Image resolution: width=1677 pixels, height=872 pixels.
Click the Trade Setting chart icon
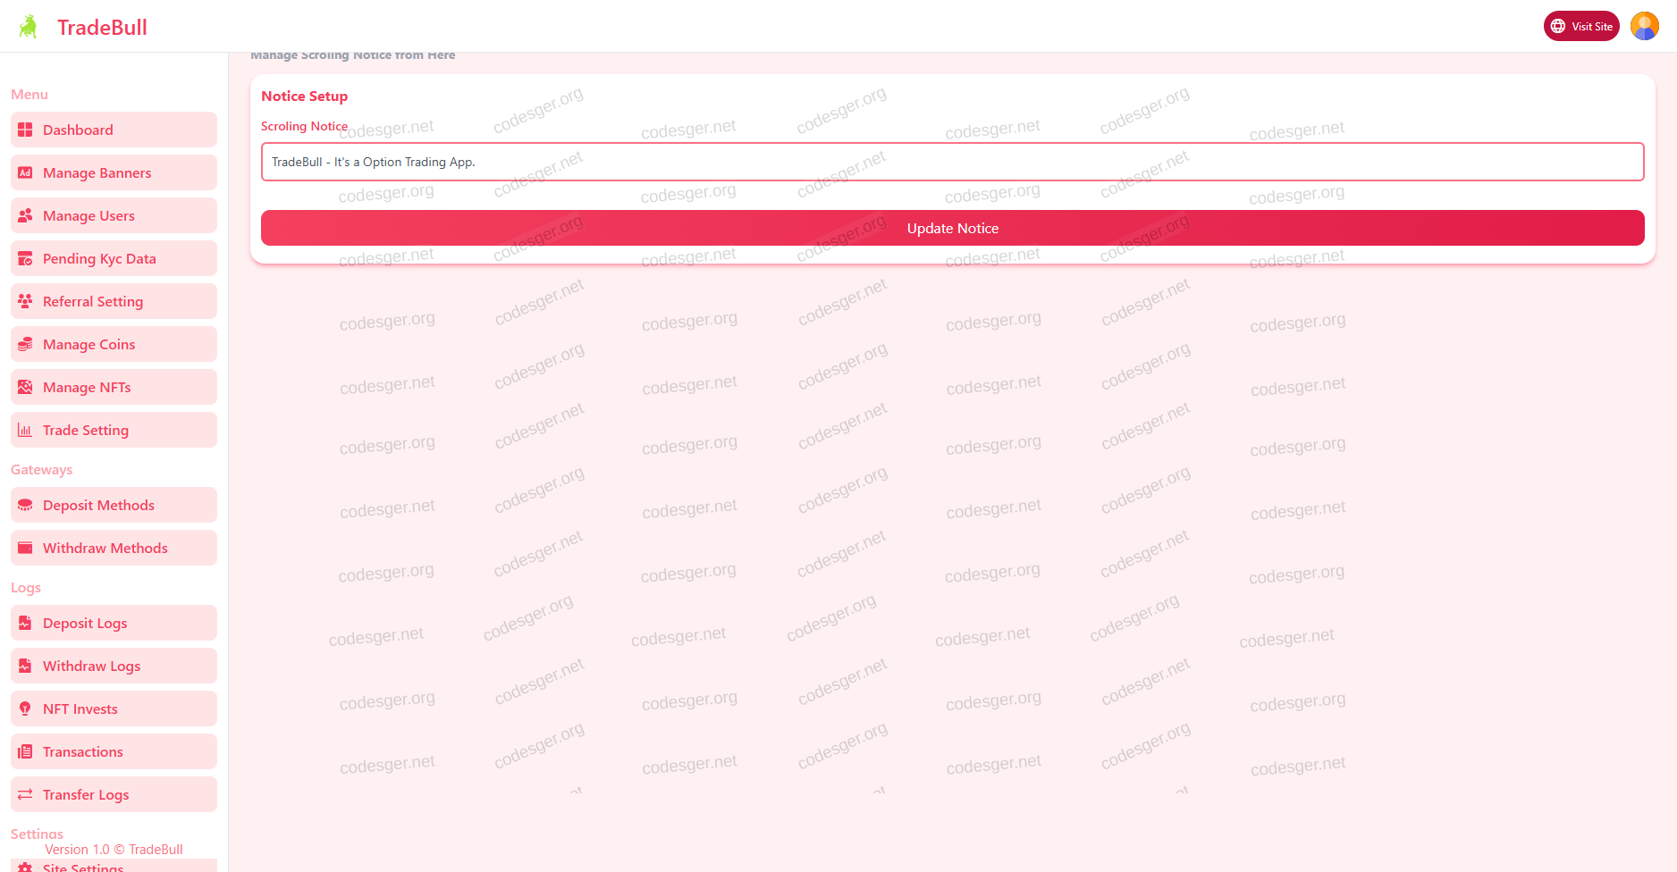(x=25, y=431)
